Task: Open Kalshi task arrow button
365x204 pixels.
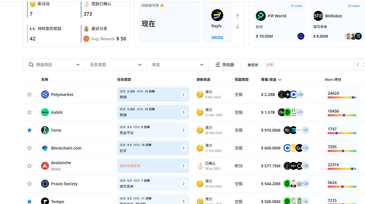Action: coord(183,112)
